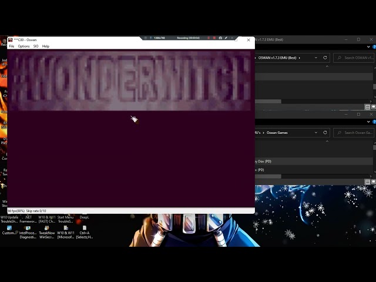Click the W10 & W11 [FAST] Ch... desktop label
This screenshot has height=282, width=376.
(47, 219)
